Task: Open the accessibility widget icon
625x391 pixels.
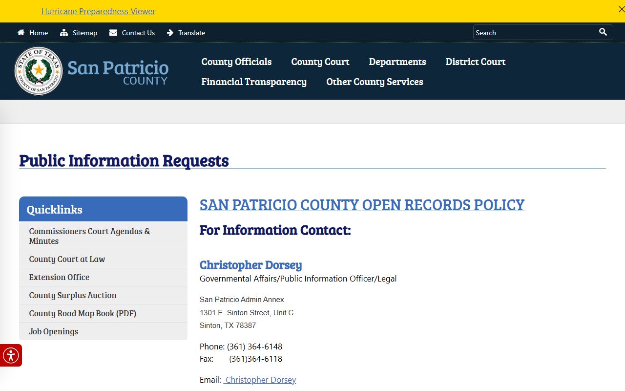Action: click(x=11, y=355)
